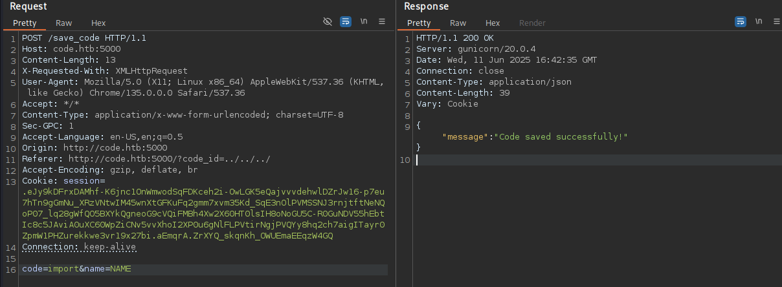782x287 pixels.
Task: Click the Response panel title
Action: 426,6
